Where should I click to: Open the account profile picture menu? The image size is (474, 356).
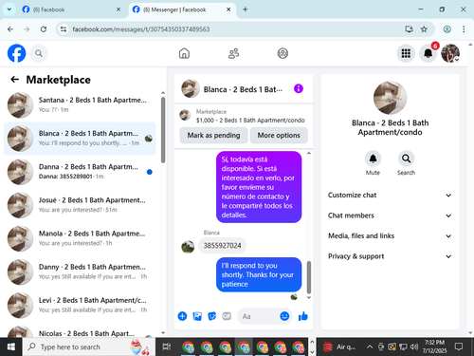[x=450, y=53]
